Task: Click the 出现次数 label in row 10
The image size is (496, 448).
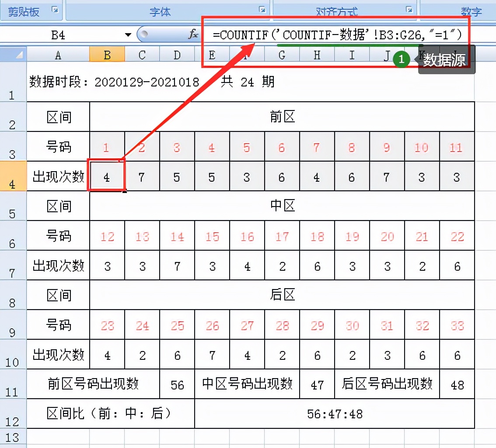Action: (x=58, y=354)
